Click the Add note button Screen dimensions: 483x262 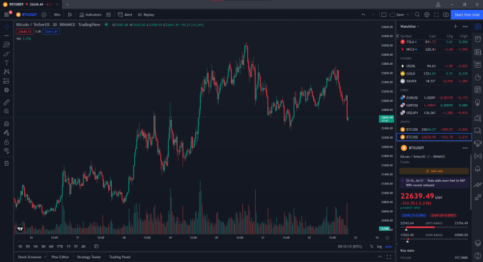(x=434, y=171)
